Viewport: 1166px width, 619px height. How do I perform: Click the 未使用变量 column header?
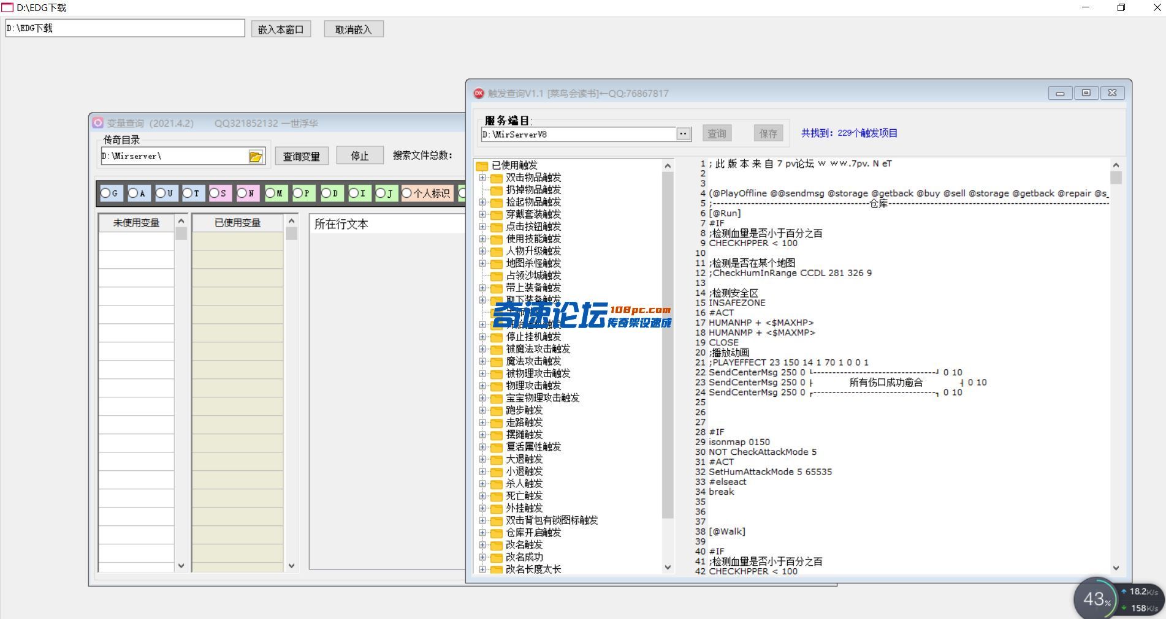(x=136, y=223)
